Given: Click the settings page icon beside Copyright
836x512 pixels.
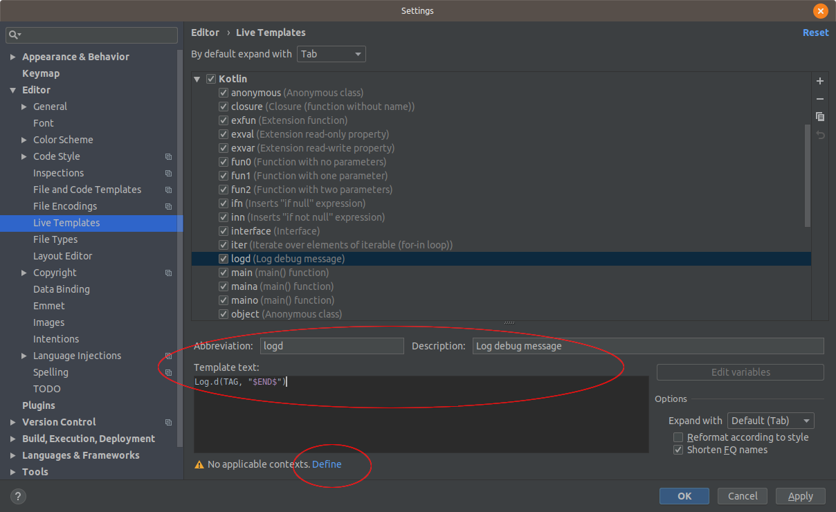Looking at the screenshot, I should 167,273.
